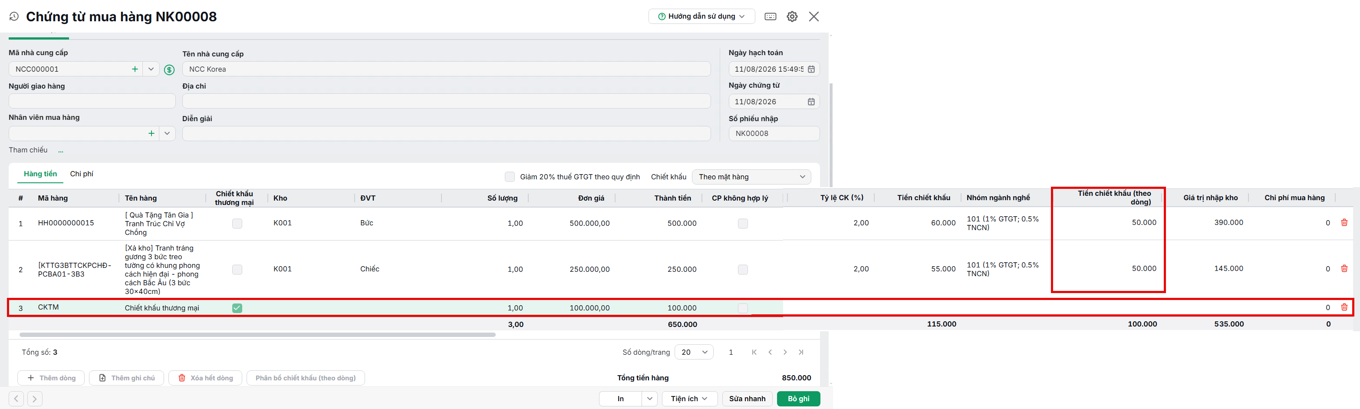Click Phân bổ chiết khấu (theo dòng) button

click(x=306, y=378)
